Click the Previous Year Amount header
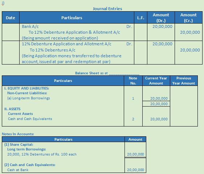 [x=184, y=81]
